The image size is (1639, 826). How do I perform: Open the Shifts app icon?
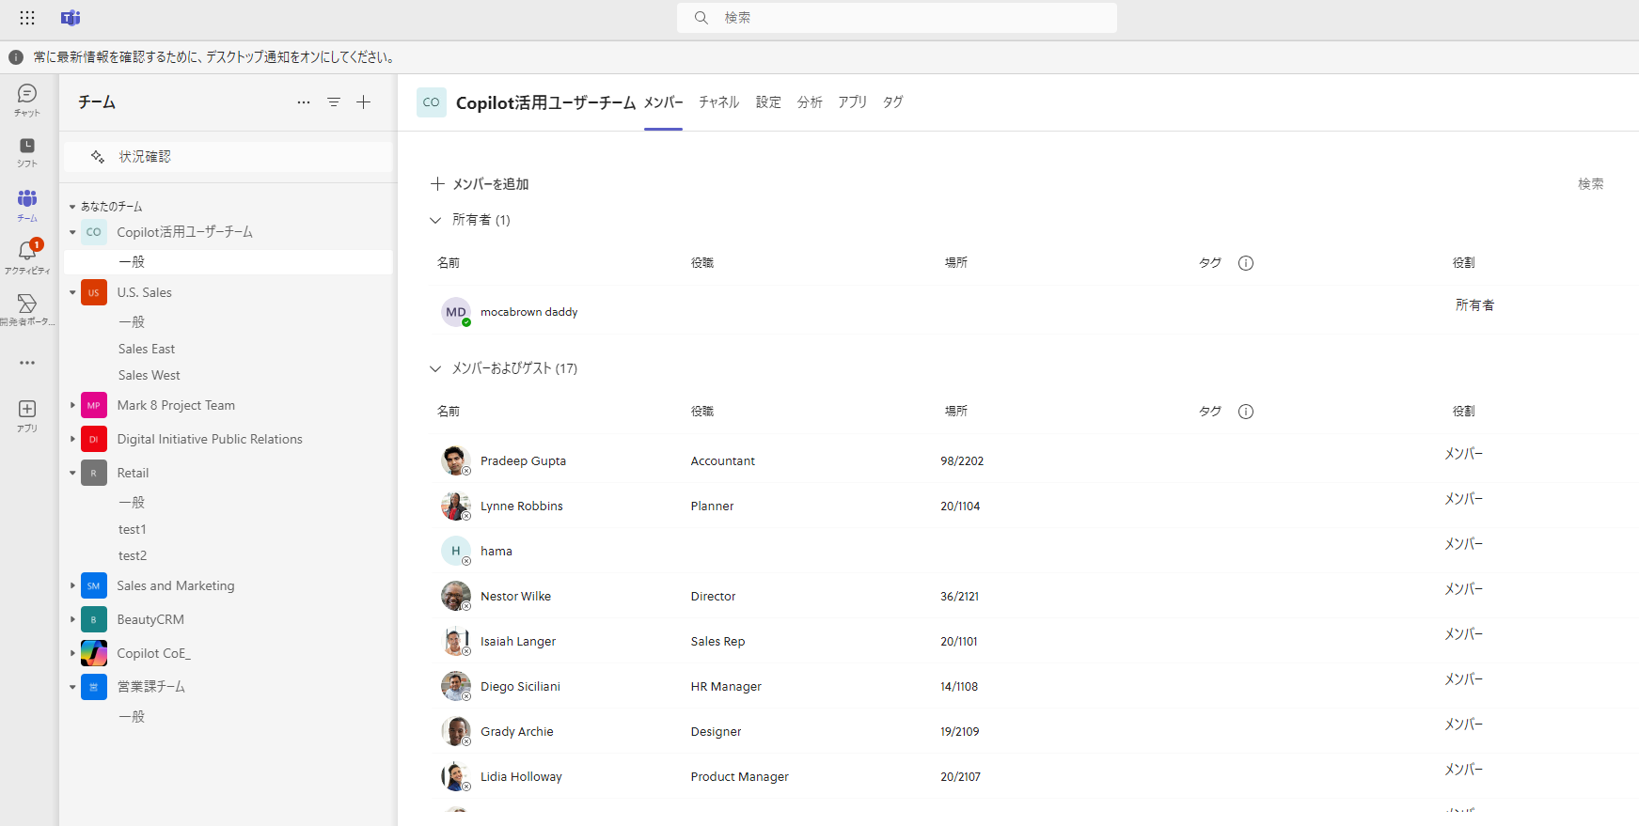click(x=27, y=152)
